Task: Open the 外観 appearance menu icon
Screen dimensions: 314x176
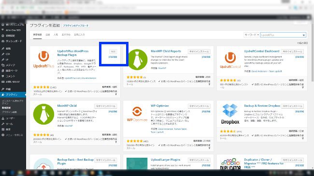Action: tap(3, 89)
